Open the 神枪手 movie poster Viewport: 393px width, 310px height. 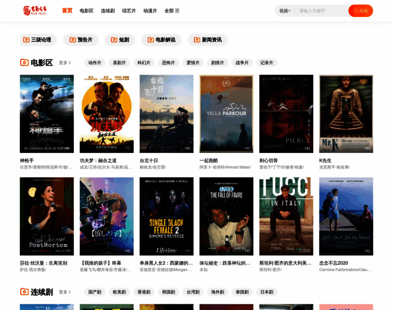coord(47,114)
